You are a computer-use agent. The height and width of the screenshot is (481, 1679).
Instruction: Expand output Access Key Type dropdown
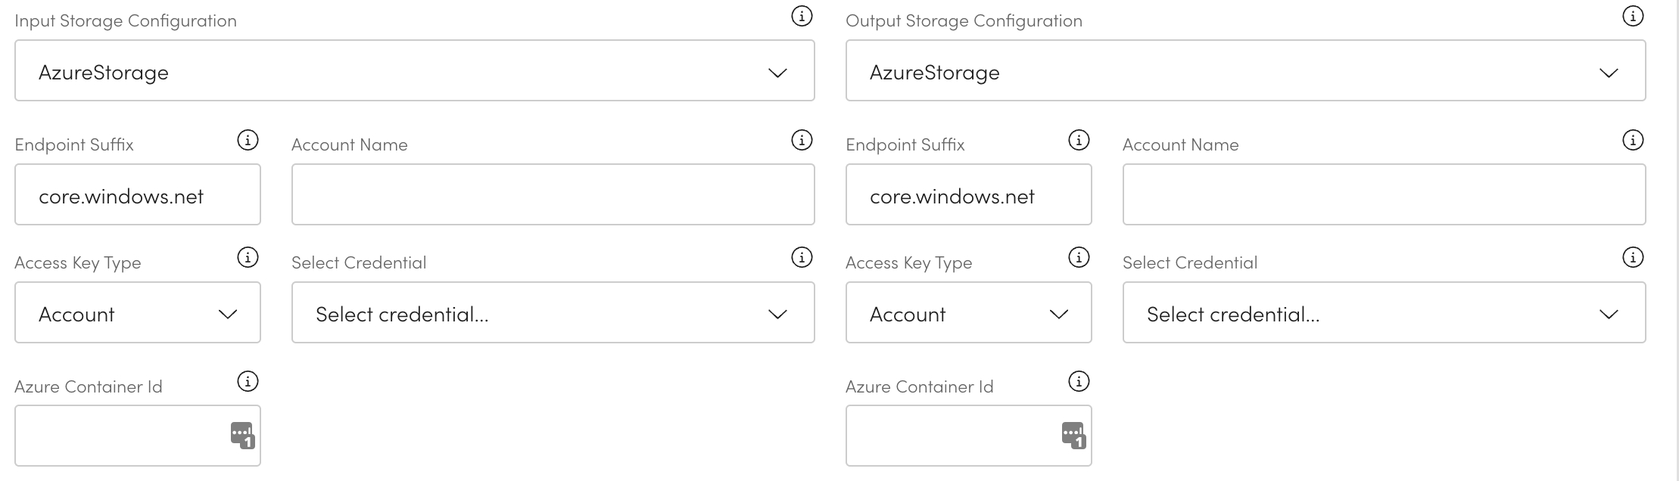[x=968, y=313]
